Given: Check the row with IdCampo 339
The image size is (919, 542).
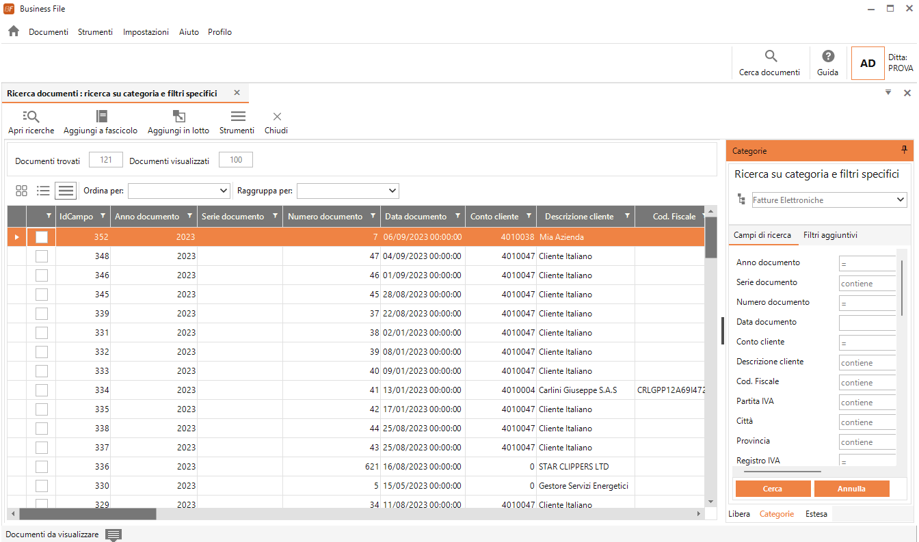Looking at the screenshot, I should [x=42, y=314].
